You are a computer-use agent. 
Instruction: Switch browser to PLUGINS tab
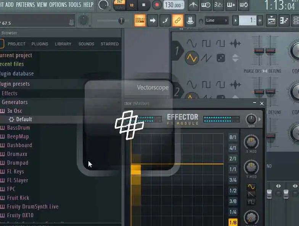pos(40,44)
